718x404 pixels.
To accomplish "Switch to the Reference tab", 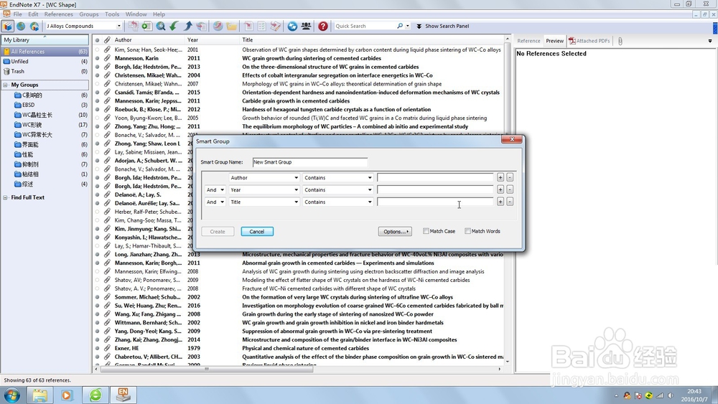I will (528, 41).
